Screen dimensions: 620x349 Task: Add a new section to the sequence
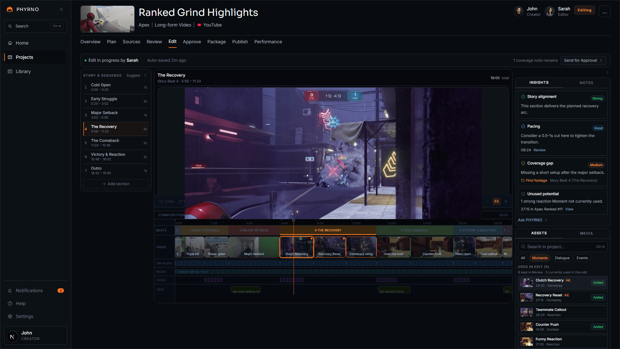pos(116,184)
